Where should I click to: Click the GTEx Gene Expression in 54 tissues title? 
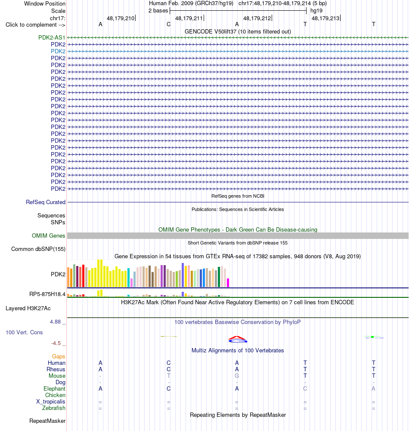238,256
